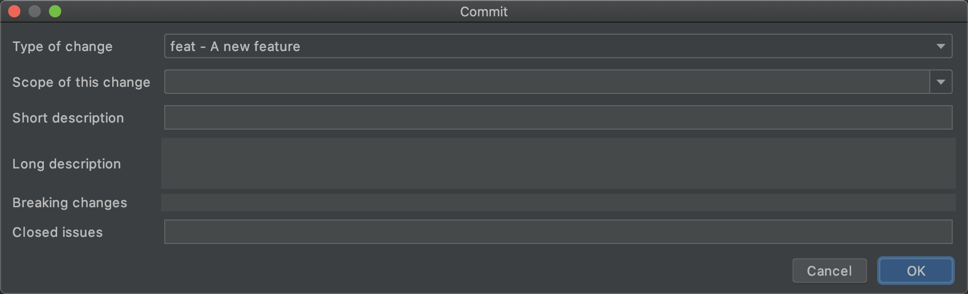This screenshot has width=968, height=294.
Task: Click the 'Type of change' label
Action: point(62,46)
